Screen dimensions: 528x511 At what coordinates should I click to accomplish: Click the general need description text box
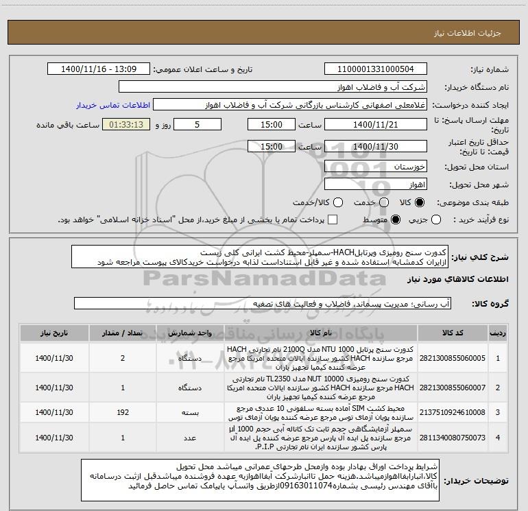(x=260, y=257)
